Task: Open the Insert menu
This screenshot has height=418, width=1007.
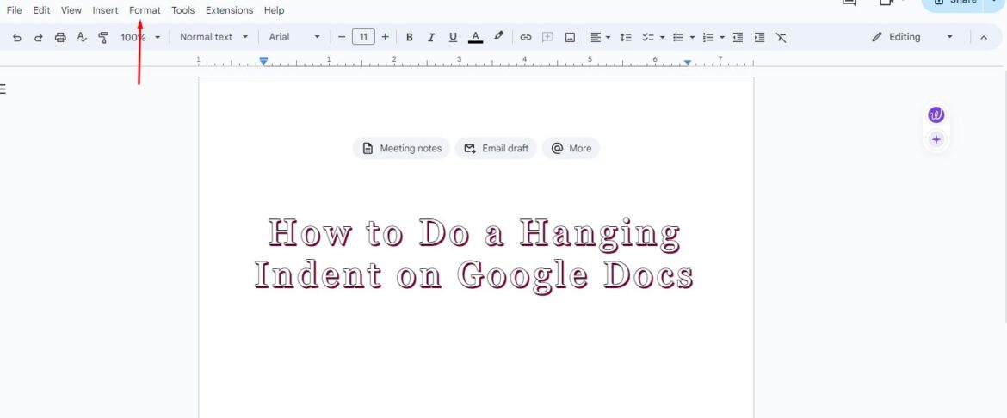Action: pos(105,10)
